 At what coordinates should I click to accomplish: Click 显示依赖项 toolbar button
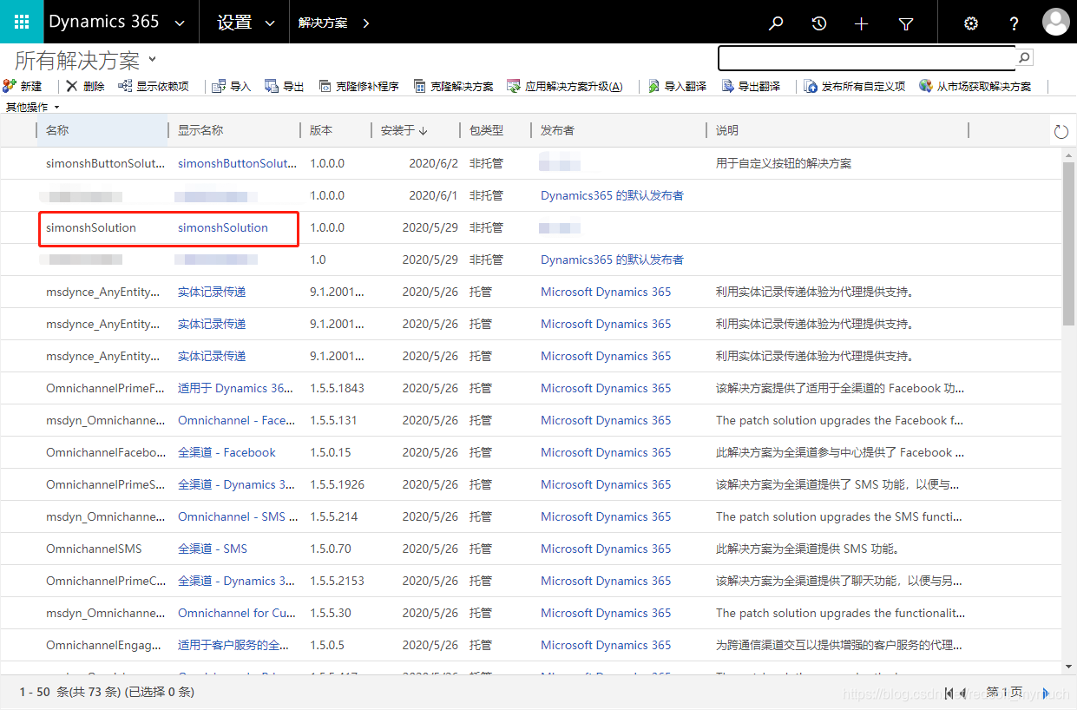point(153,86)
